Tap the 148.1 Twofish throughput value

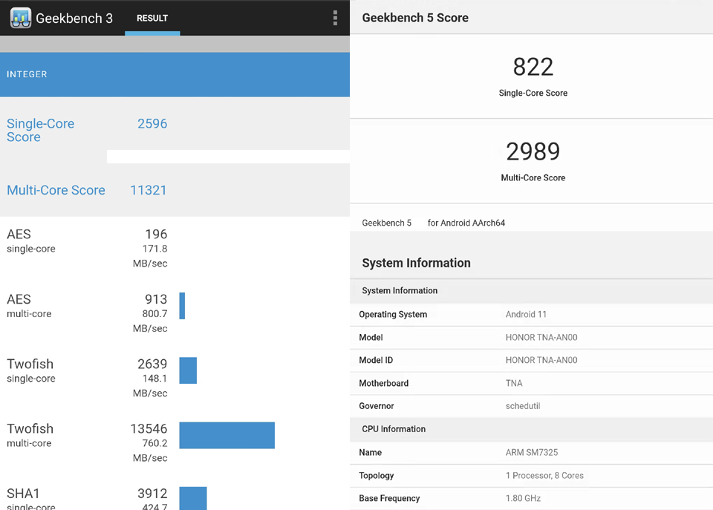click(x=154, y=379)
